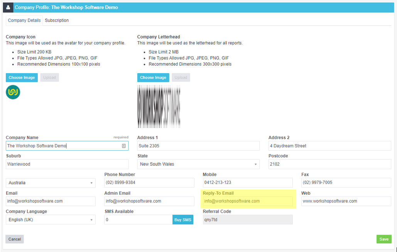Click Choose Image for Company Icon
The height and width of the screenshot is (252, 397).
[x=22, y=77]
